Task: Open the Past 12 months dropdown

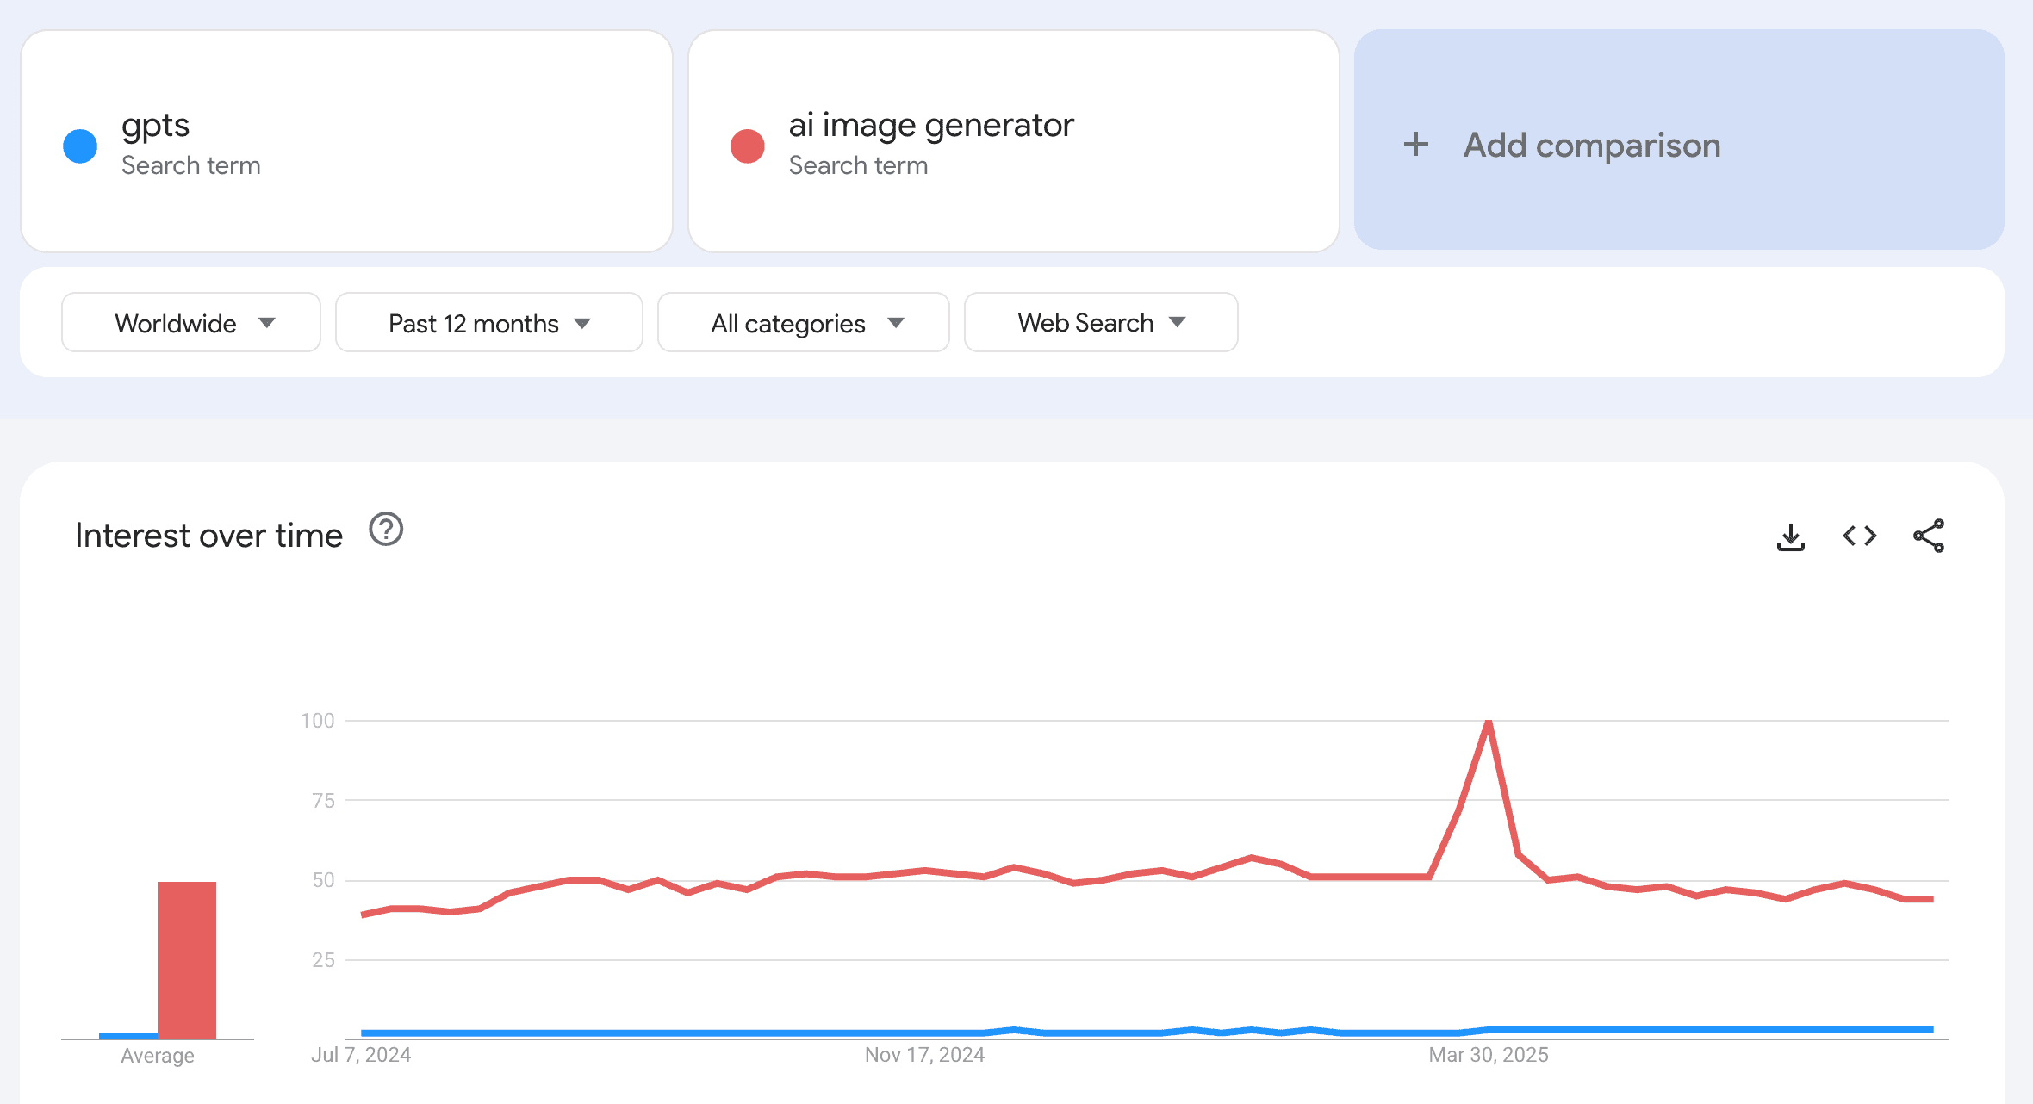Action: point(488,322)
